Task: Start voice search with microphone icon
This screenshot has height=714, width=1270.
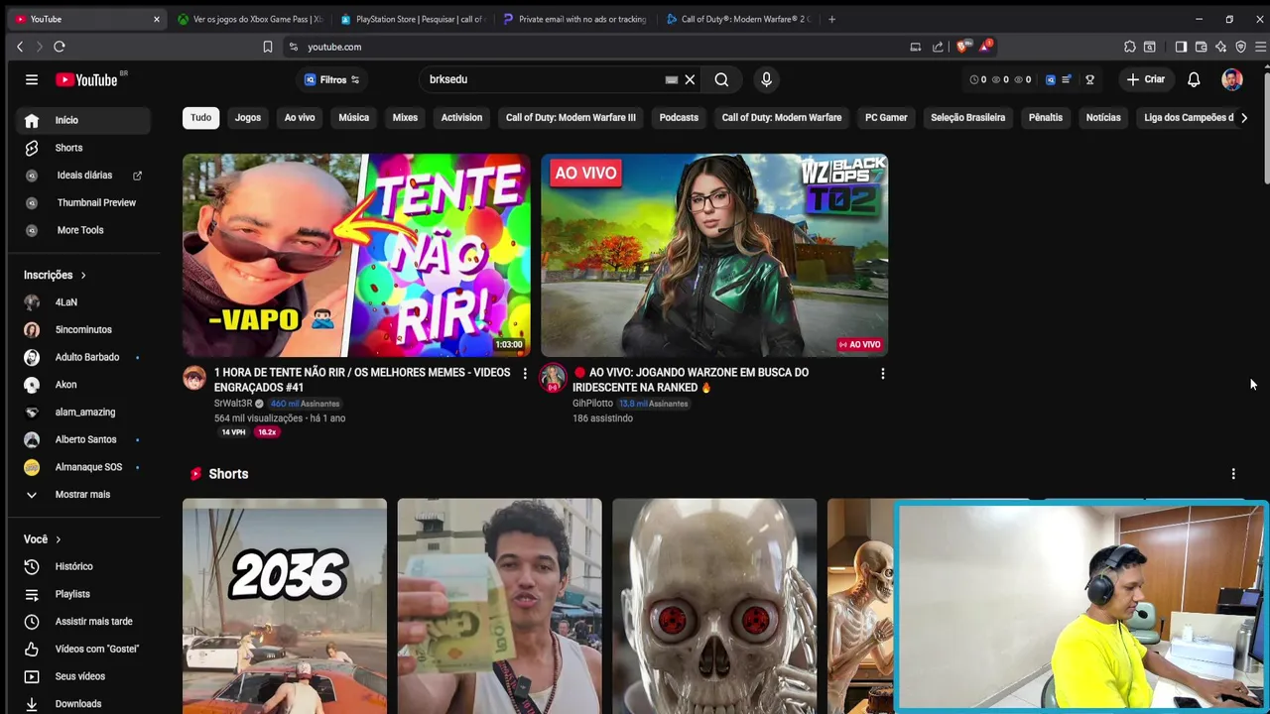Action: coord(766,79)
